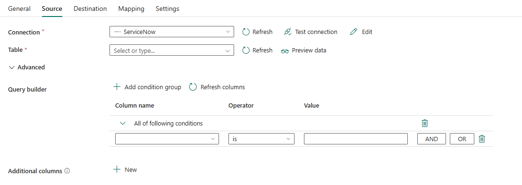Click the plus icon for Add condition group

pos(117,87)
